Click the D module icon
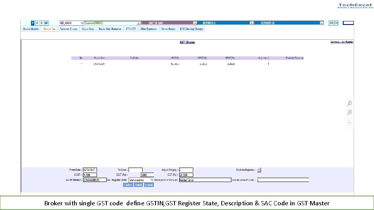374x210 pixels. (42, 23)
